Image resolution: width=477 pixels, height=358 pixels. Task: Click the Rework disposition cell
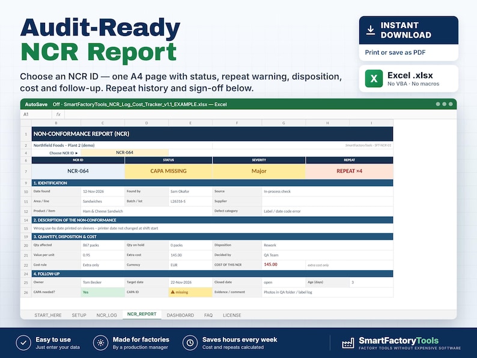point(327,245)
